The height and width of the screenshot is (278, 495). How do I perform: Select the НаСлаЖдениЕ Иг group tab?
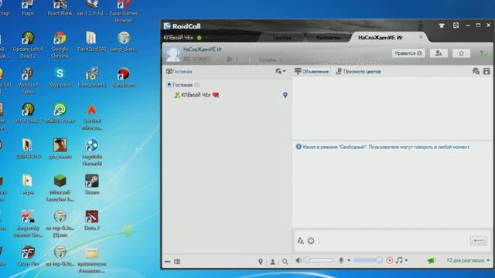click(381, 38)
